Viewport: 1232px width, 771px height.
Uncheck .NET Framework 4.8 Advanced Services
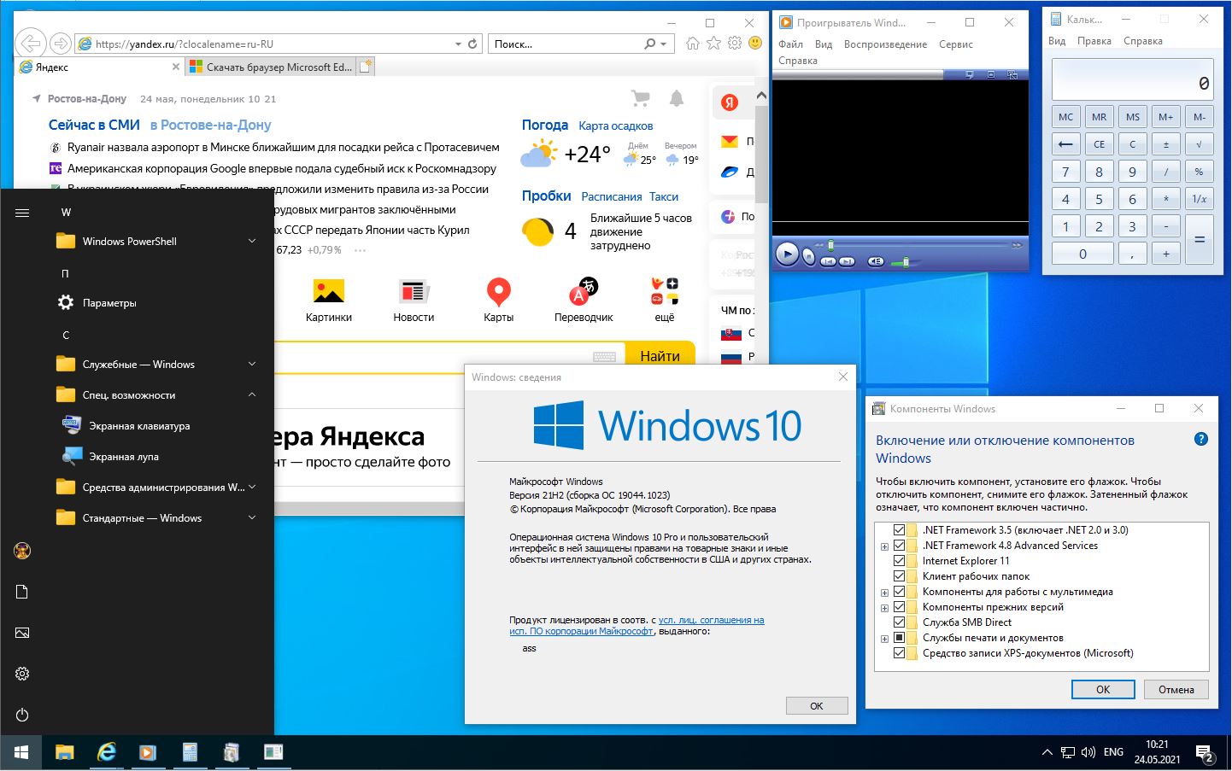[x=899, y=546]
